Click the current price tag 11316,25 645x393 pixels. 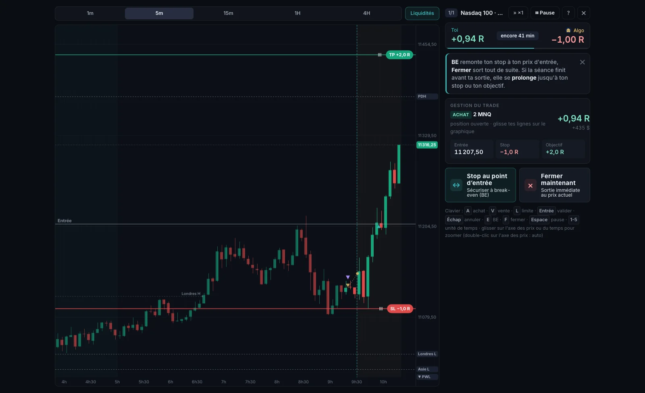tap(427, 145)
